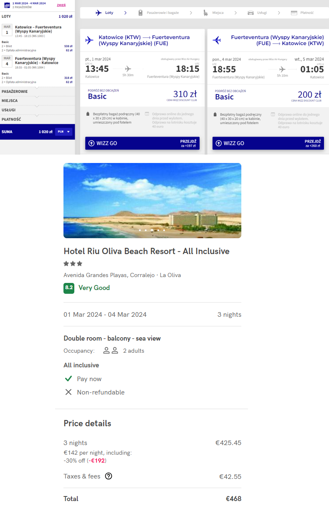329x509 pixels.
Task: Click online check-in icon in the 310 zł card
Action: pos(147,114)
